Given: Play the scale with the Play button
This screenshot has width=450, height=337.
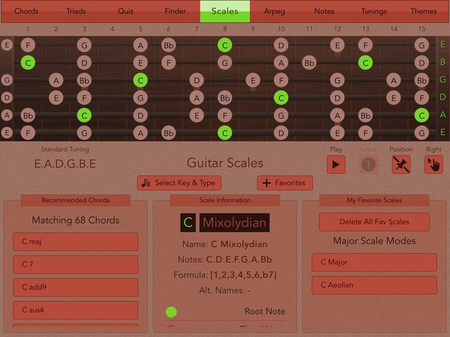Looking at the screenshot, I should click(336, 165).
